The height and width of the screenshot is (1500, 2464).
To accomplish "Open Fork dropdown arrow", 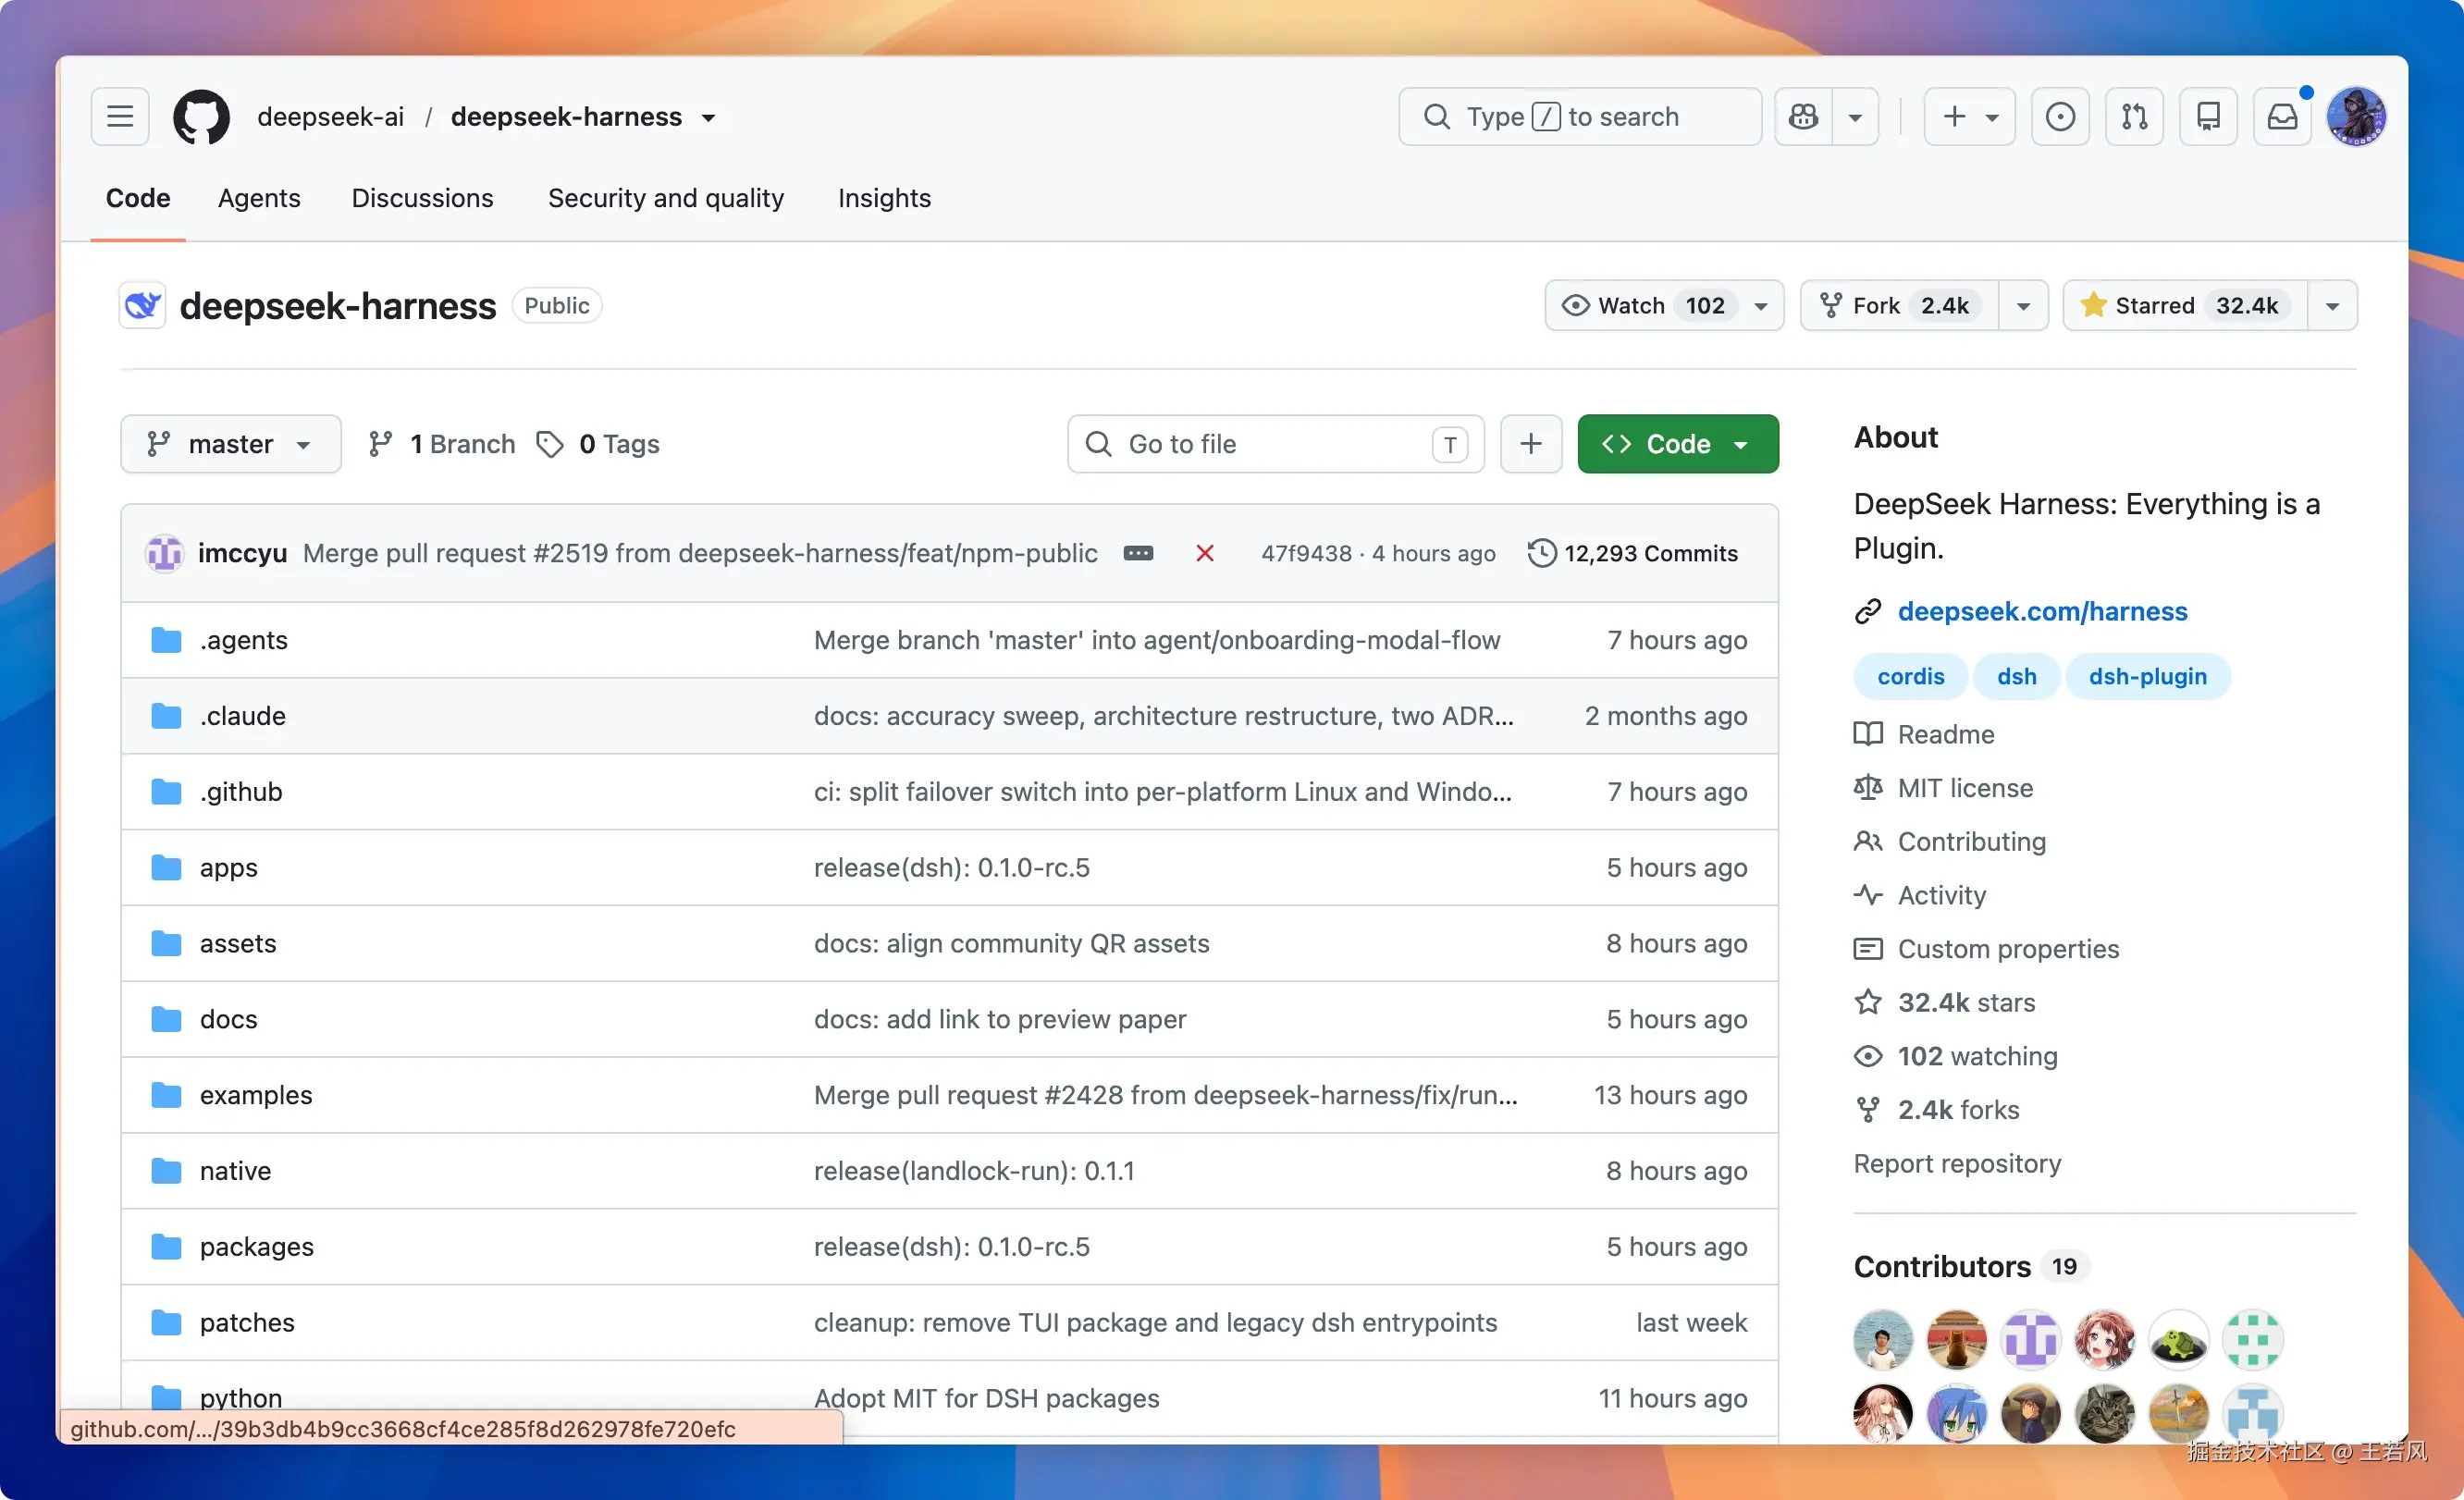I will pyautogui.click(x=2023, y=305).
